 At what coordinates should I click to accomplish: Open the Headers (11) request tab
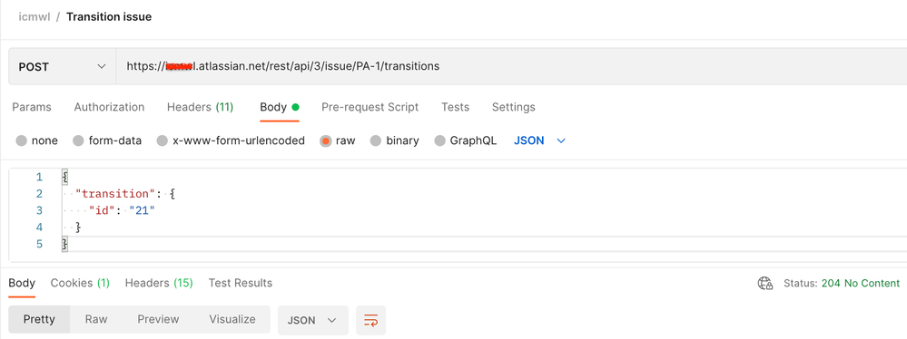coord(200,107)
